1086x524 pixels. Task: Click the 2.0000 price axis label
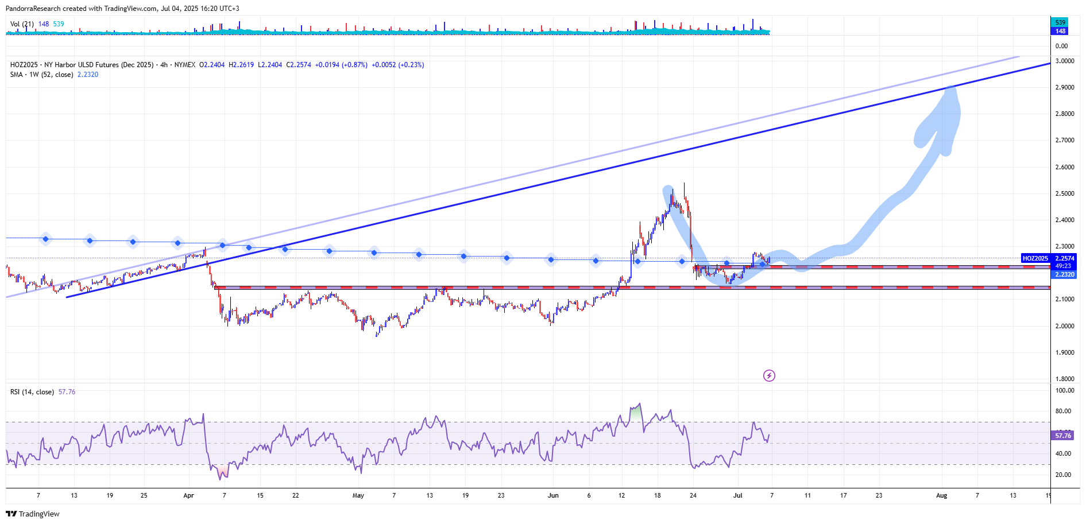(x=1065, y=326)
